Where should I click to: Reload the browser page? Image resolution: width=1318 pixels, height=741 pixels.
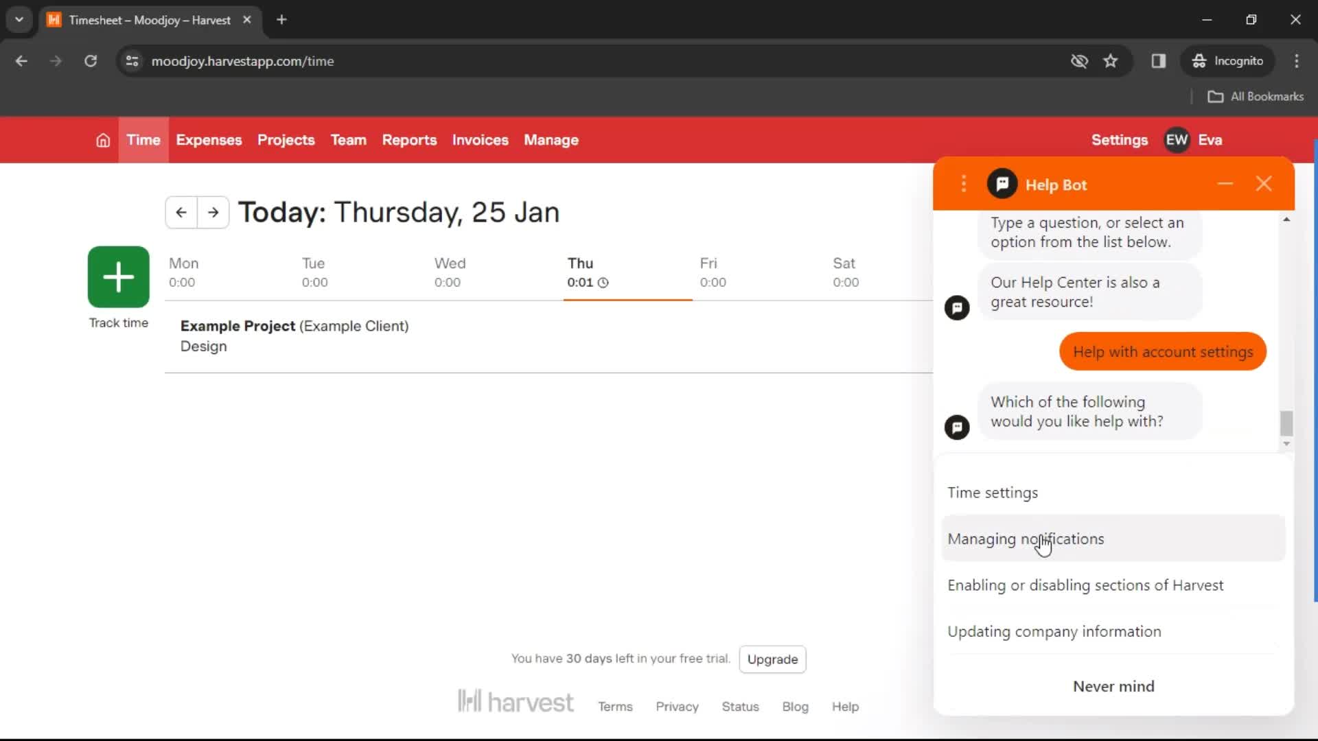(x=91, y=61)
